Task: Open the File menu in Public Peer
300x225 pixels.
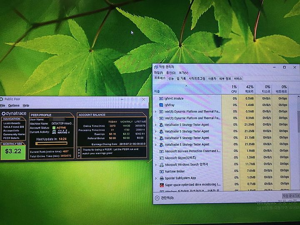Action: 2,105
